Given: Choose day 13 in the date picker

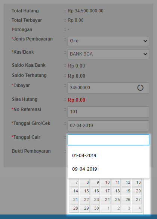Looking at the screenshot, I should [137, 182].
